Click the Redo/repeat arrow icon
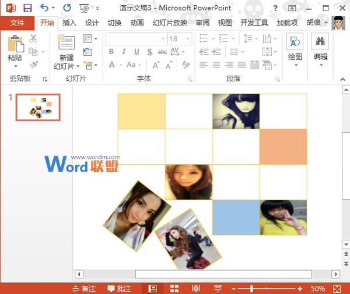This screenshot has width=350, height=294. point(67,8)
